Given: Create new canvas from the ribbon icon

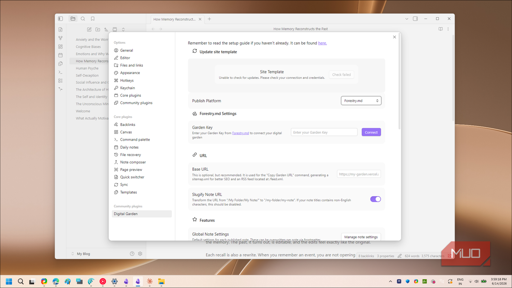Looking at the screenshot, I should (60, 47).
